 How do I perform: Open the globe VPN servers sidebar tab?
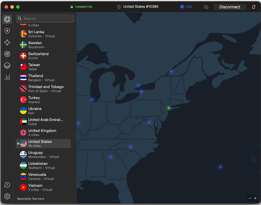(7, 19)
